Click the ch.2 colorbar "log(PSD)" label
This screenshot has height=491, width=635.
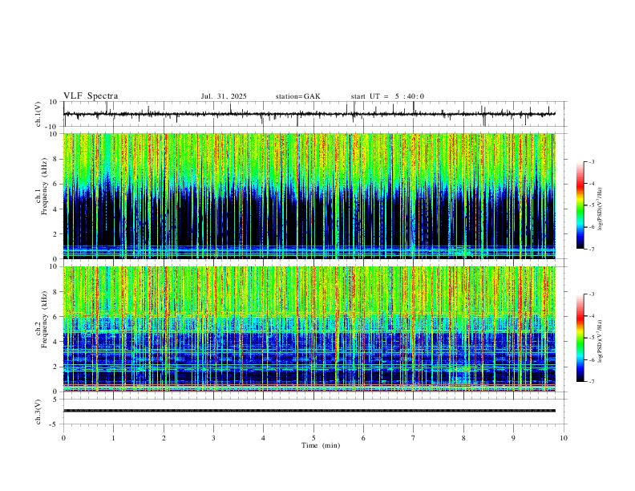(x=601, y=341)
